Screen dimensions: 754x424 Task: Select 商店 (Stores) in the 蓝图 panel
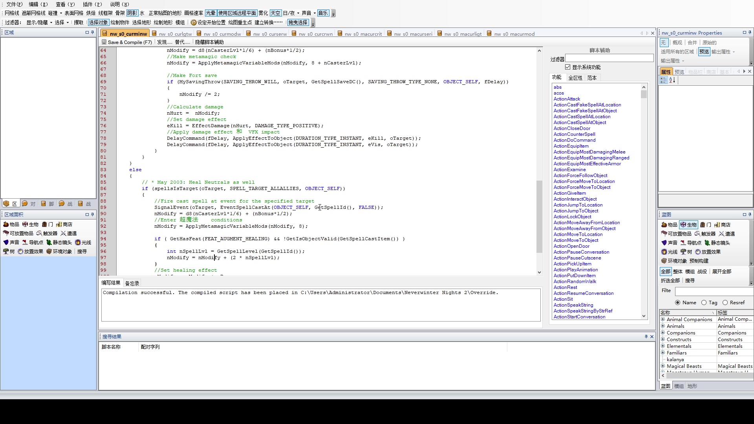(722, 225)
